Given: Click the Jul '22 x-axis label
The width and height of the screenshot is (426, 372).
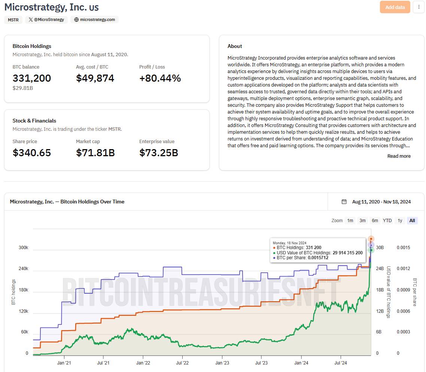Looking at the screenshot, I should point(182,363).
